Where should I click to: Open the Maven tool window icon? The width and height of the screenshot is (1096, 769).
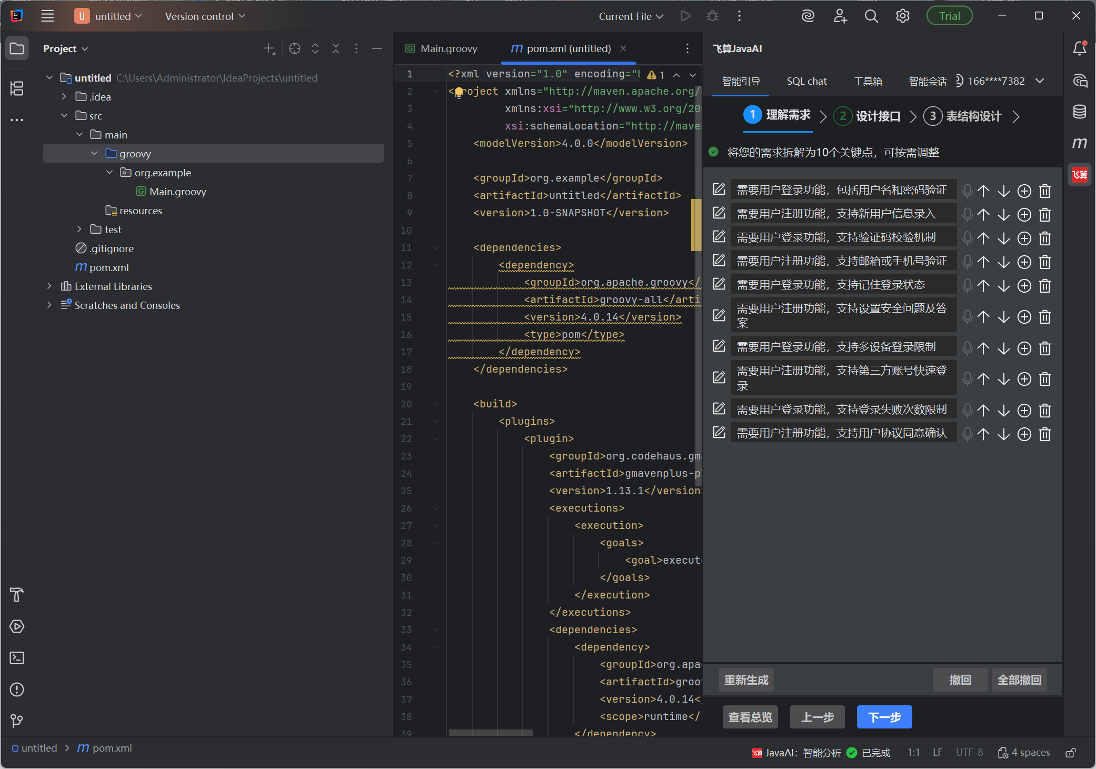coord(1079,143)
